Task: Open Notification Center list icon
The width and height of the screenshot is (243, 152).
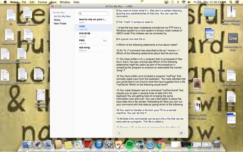Action: [237, 2]
